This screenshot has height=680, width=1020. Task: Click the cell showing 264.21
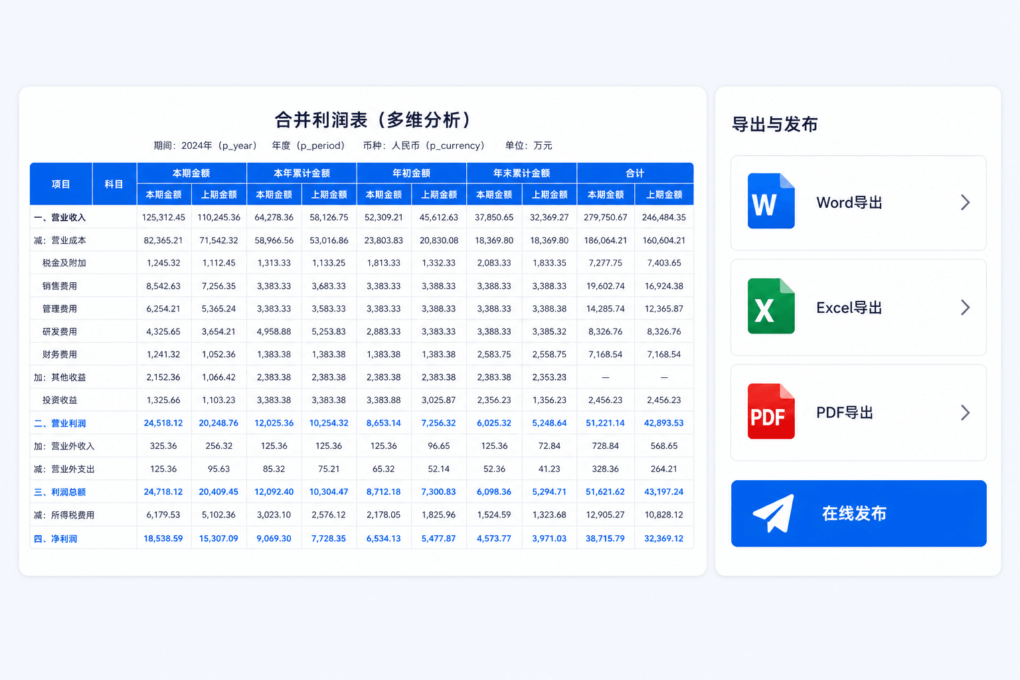tap(664, 469)
